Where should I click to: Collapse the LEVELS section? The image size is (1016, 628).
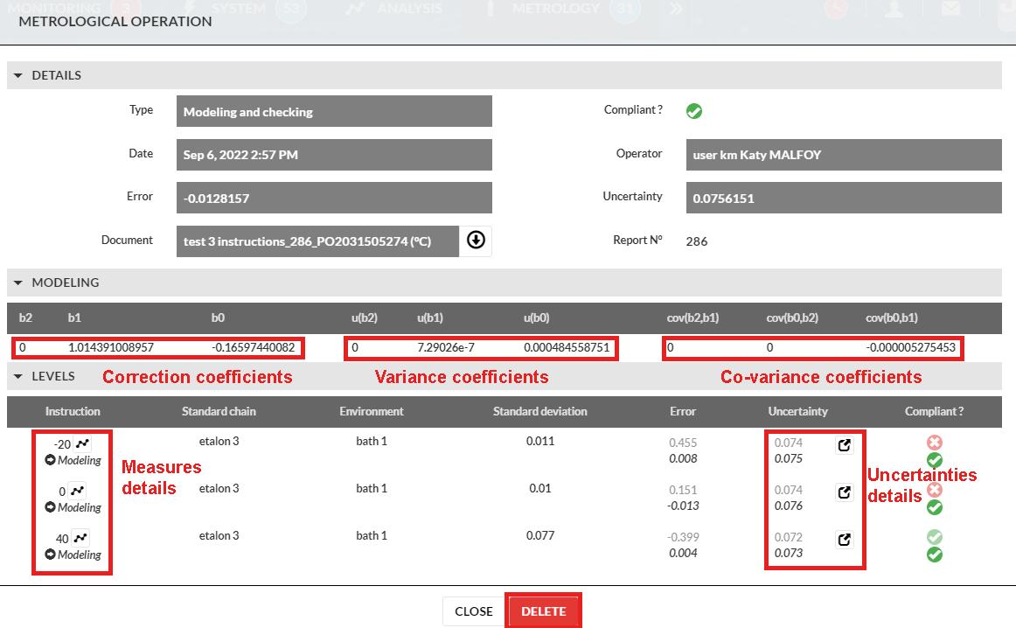(x=18, y=377)
